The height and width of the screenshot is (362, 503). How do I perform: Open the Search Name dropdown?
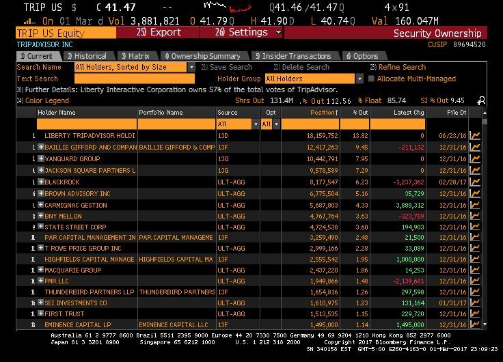pyautogui.click(x=191, y=68)
